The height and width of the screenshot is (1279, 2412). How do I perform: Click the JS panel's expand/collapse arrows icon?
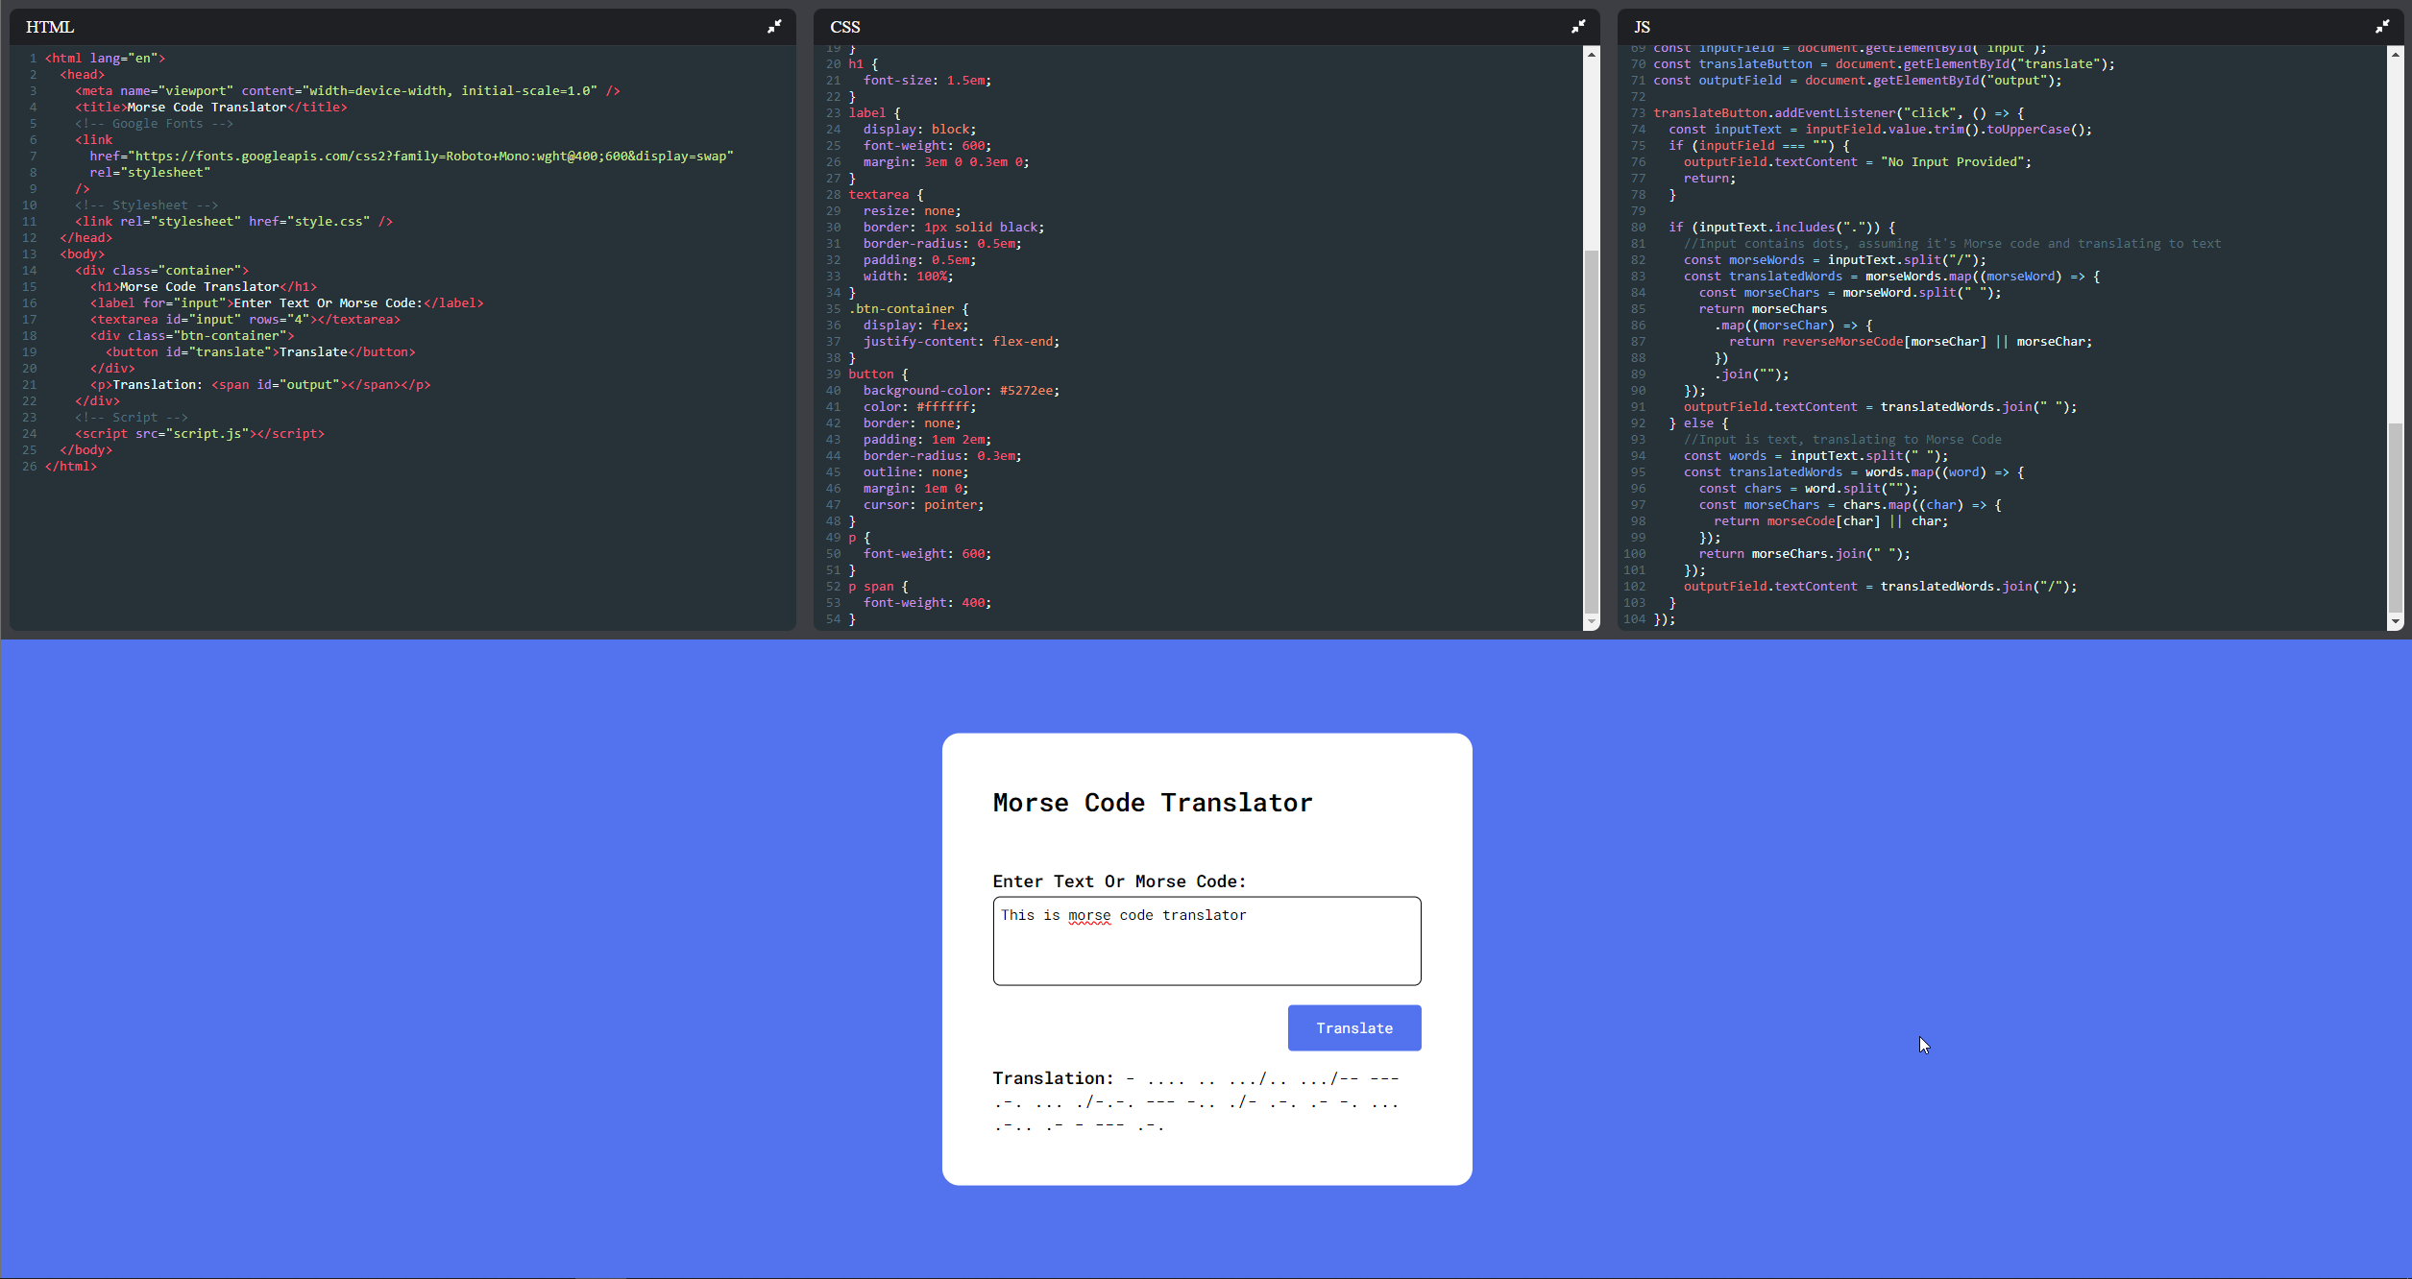click(x=2382, y=27)
